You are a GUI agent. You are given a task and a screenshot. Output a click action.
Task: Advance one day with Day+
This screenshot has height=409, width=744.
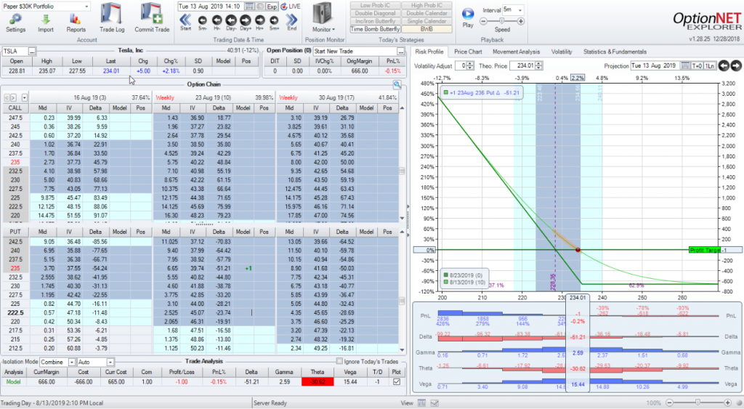click(x=246, y=22)
